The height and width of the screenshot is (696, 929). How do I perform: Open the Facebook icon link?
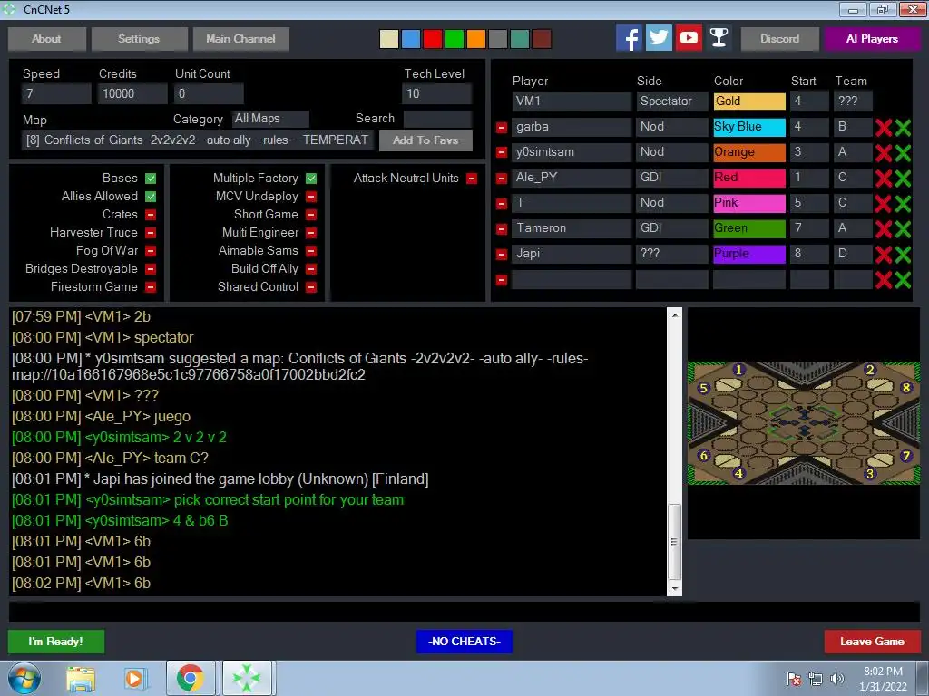[x=629, y=38]
